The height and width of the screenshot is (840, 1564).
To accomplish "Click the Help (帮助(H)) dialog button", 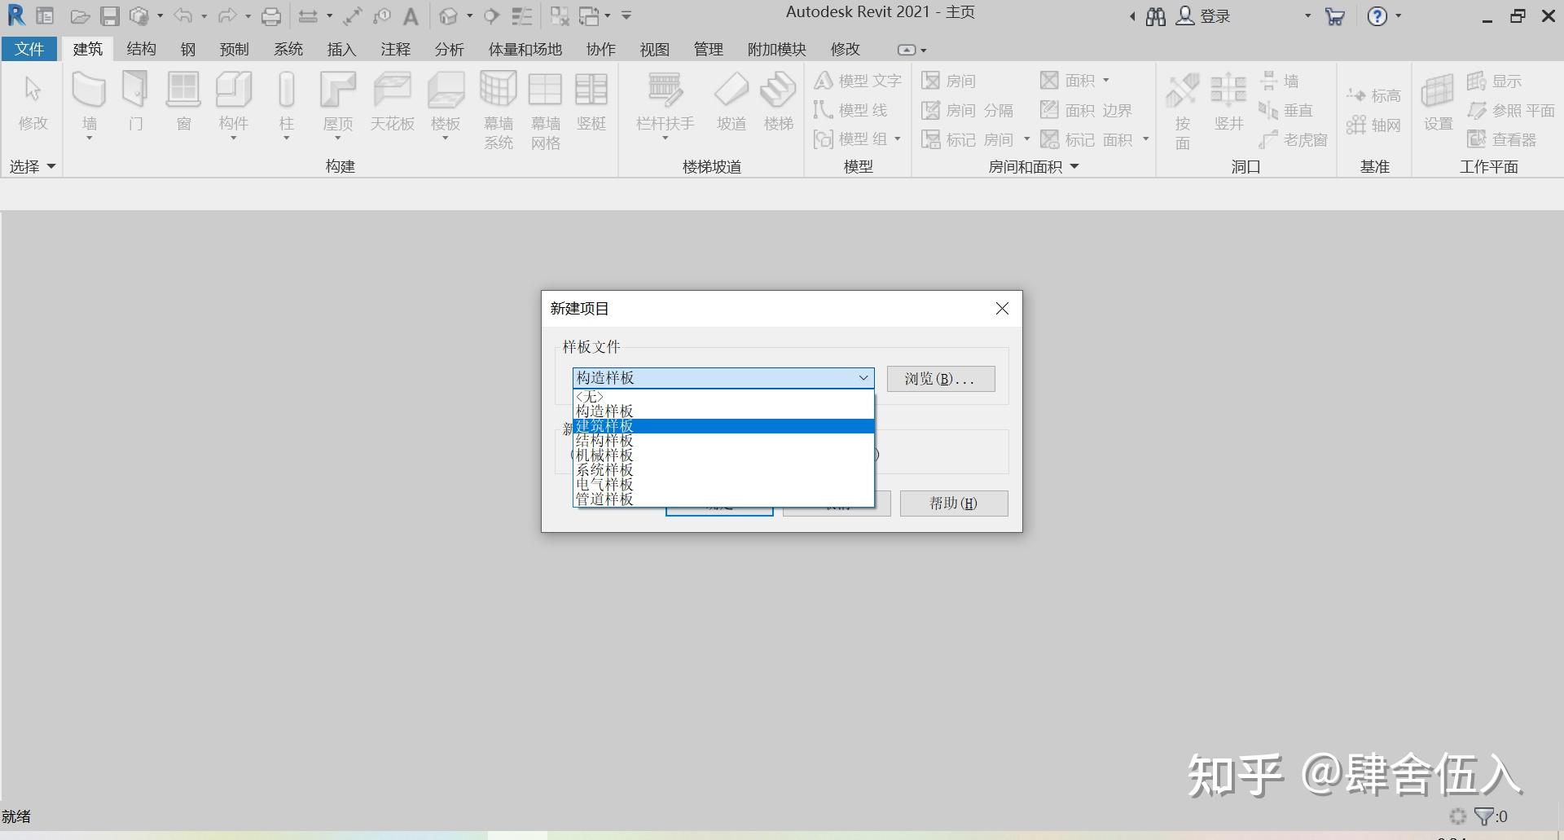I will 954,504.
